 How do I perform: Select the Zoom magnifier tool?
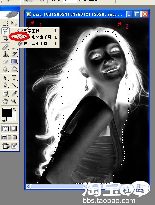point(14,101)
